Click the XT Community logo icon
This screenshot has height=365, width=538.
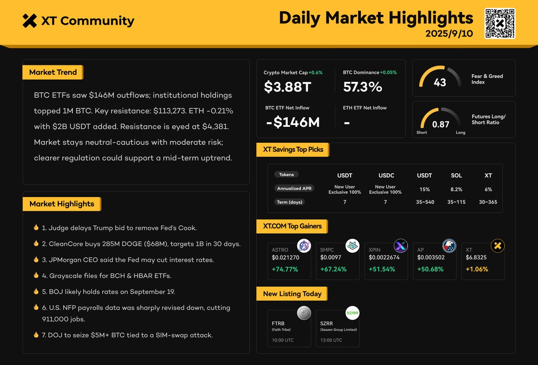(30, 21)
